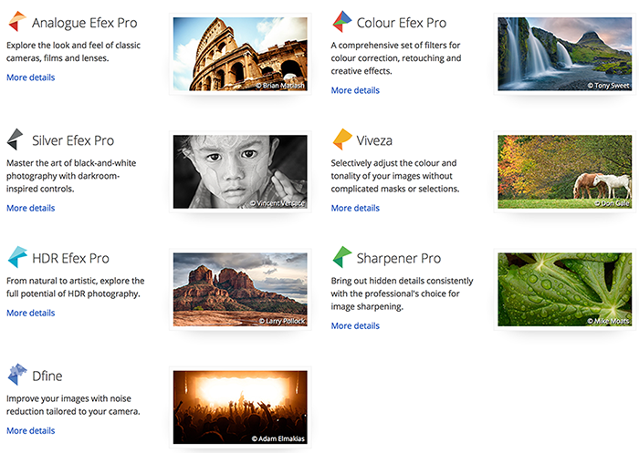639x453 pixels.
Task: Open the black-and-white child portrait thumbnail
Action: pos(240,171)
